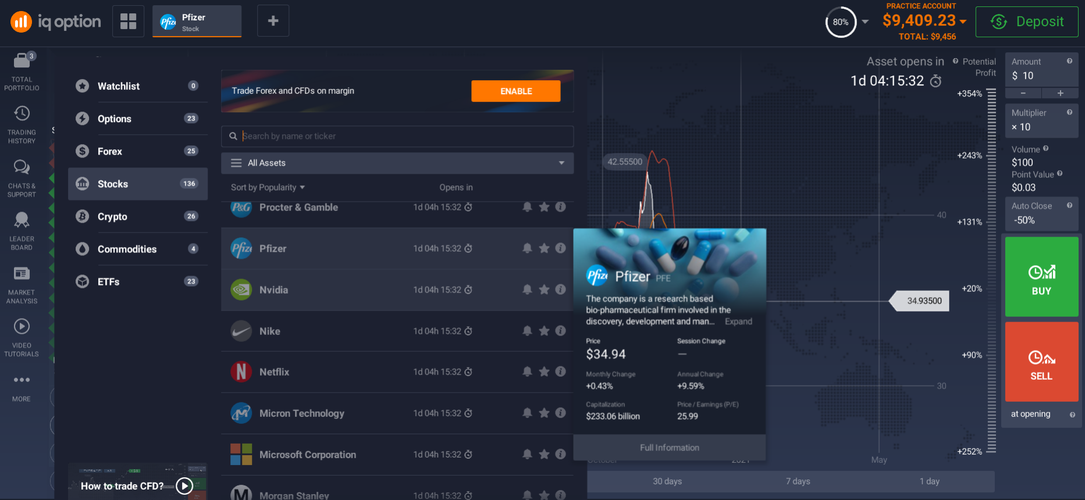Play the How to trade CFD video
The width and height of the screenshot is (1085, 500).
tap(184, 486)
